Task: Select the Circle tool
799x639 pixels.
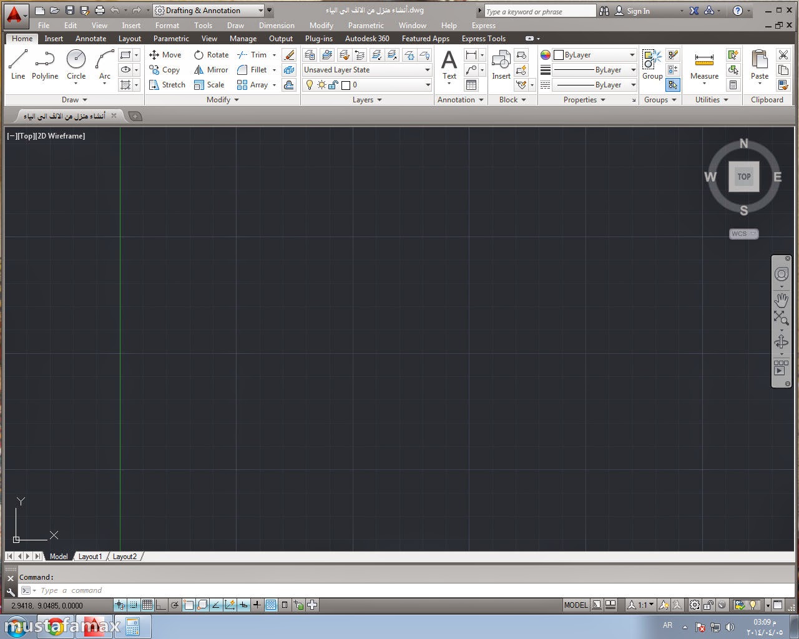Action: pos(76,65)
